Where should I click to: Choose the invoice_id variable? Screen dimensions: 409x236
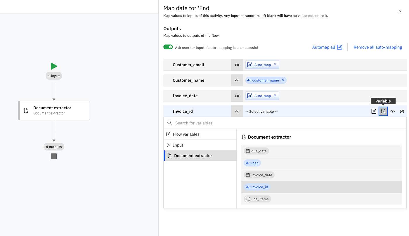(x=257, y=187)
